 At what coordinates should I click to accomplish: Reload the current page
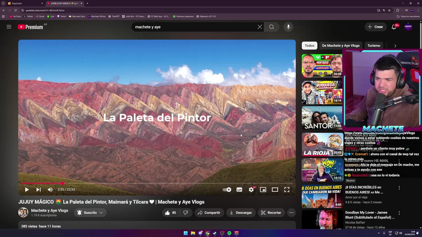(x=15, y=10)
